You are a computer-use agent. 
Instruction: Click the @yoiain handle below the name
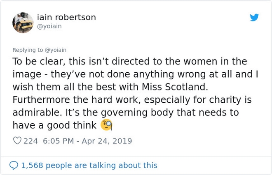click(49, 26)
